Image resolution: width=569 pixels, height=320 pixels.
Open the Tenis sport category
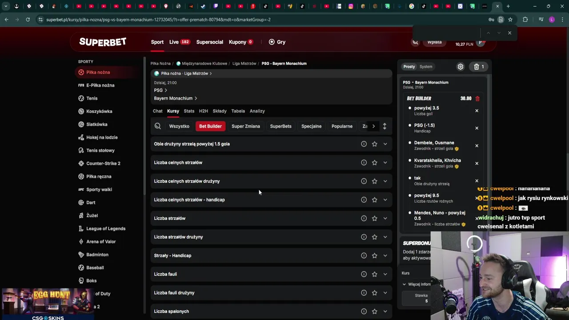coord(92,98)
